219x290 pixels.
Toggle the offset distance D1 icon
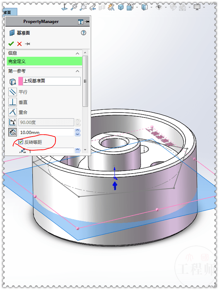13,132
